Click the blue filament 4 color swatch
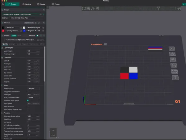 click(x=24, y=31)
